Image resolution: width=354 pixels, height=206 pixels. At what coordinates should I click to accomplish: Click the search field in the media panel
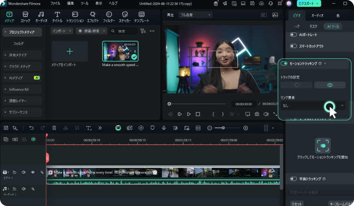pos(124,31)
